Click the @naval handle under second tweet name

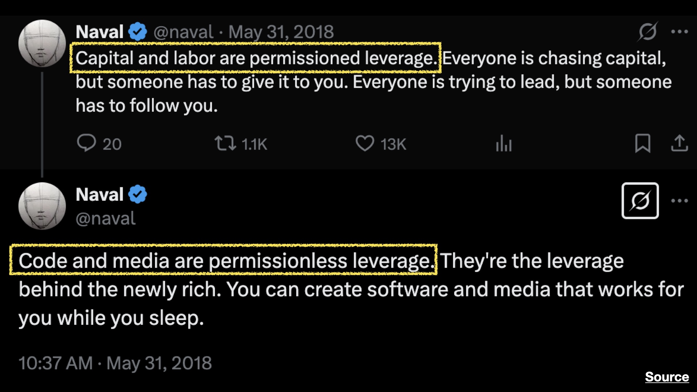[105, 219]
